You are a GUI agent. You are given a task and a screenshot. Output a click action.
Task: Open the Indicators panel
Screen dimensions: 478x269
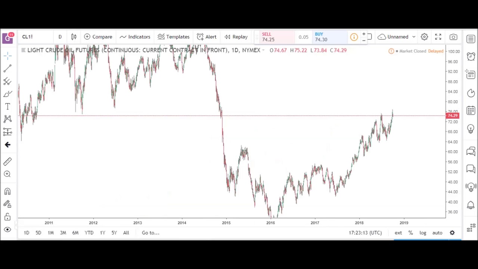(135, 37)
